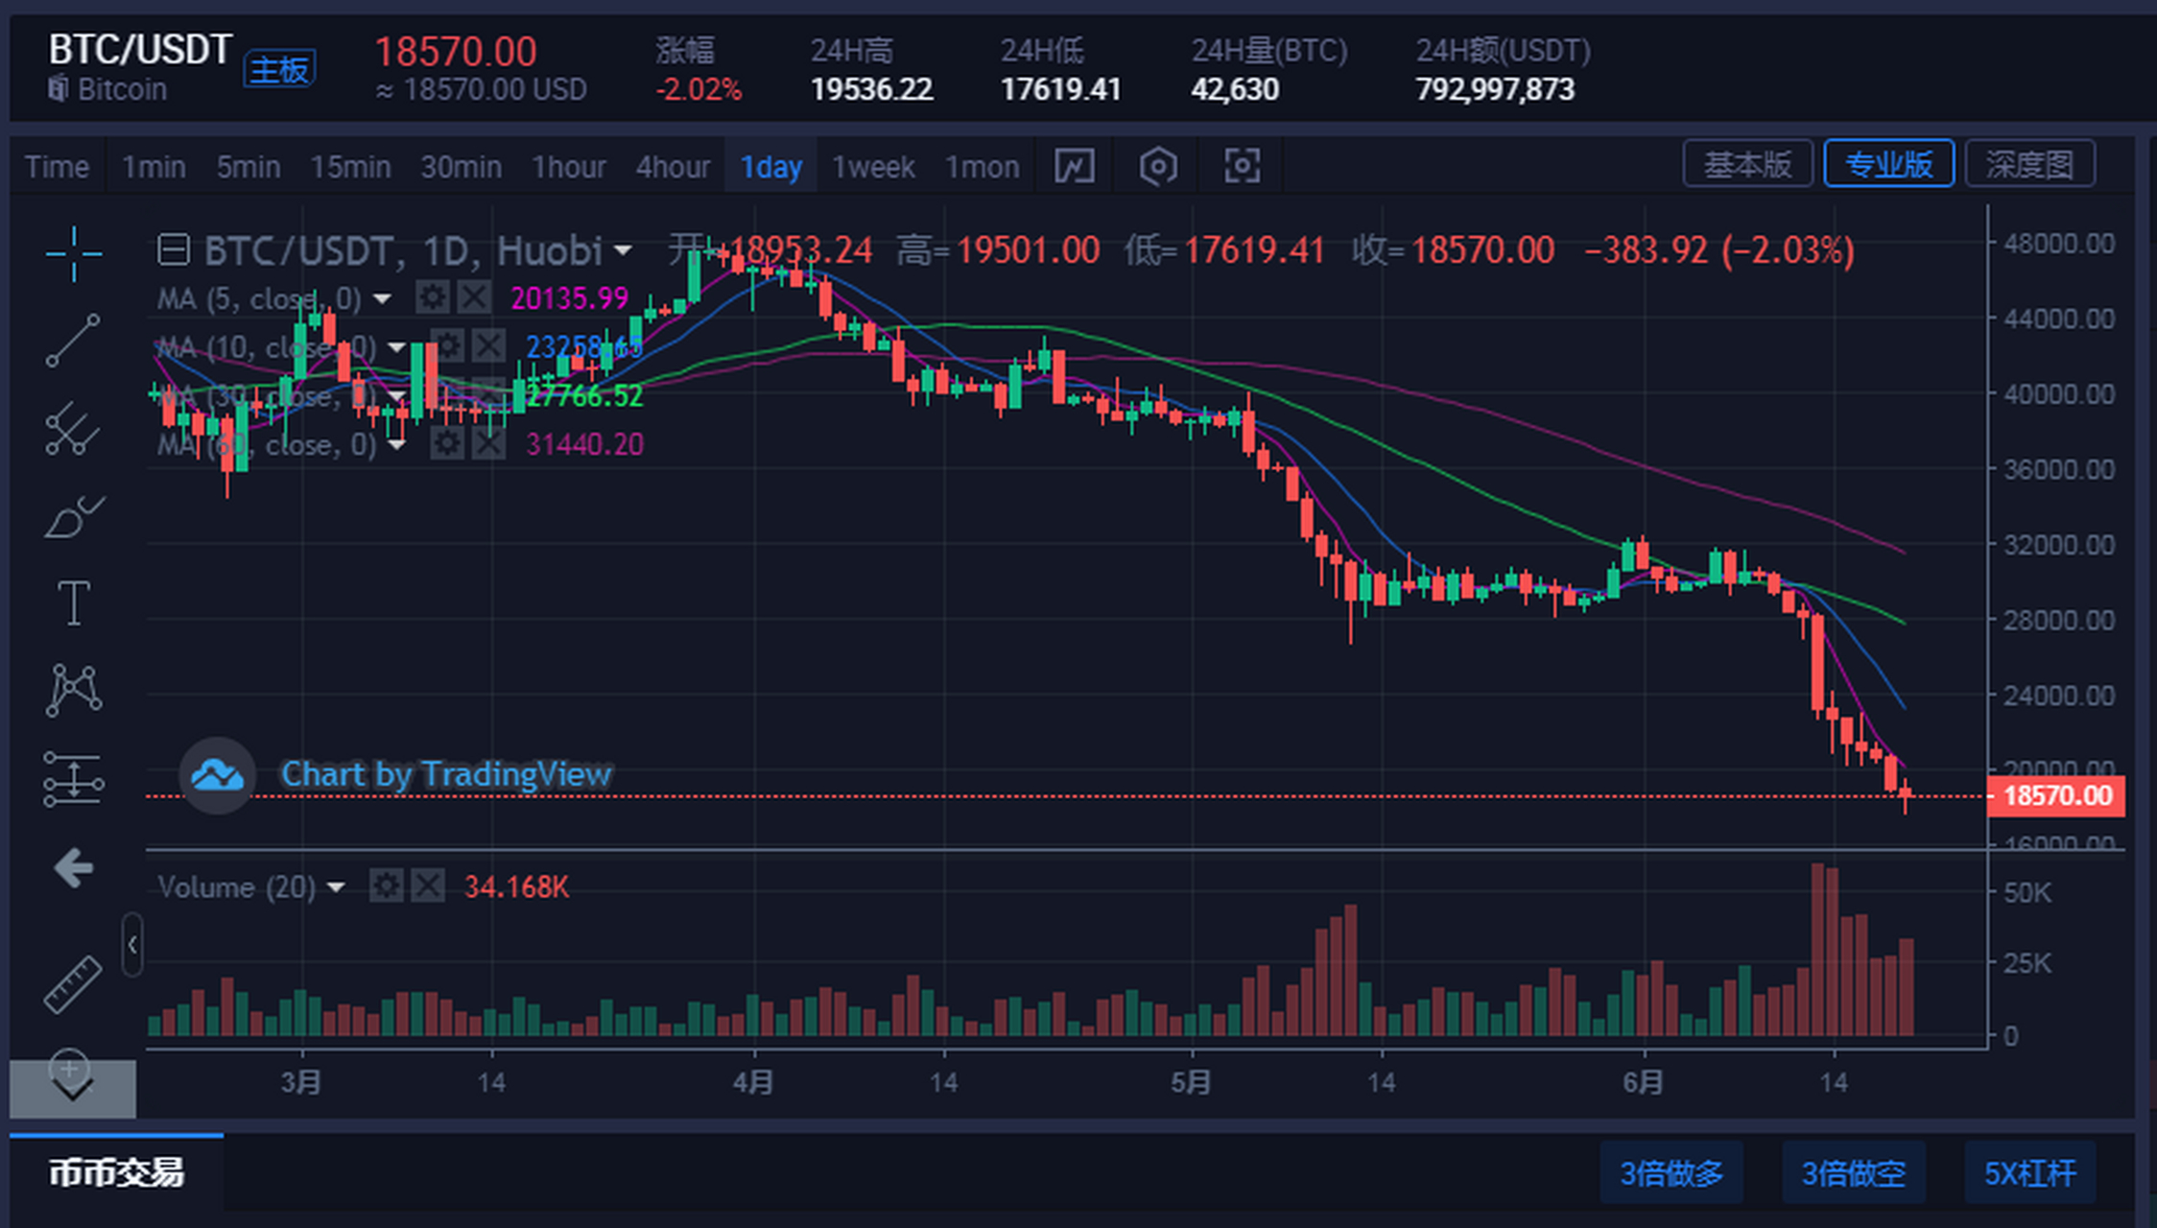Open chart settings hexagon icon
This screenshot has height=1228, width=2157.
1157,166
